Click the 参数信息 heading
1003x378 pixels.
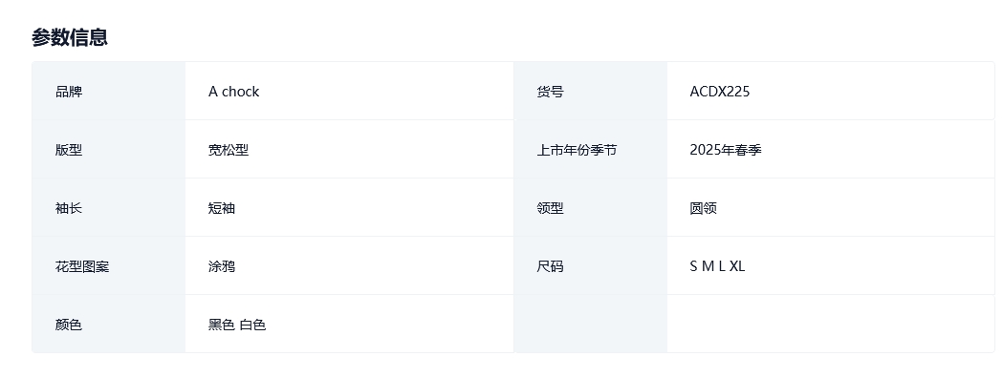(x=70, y=37)
